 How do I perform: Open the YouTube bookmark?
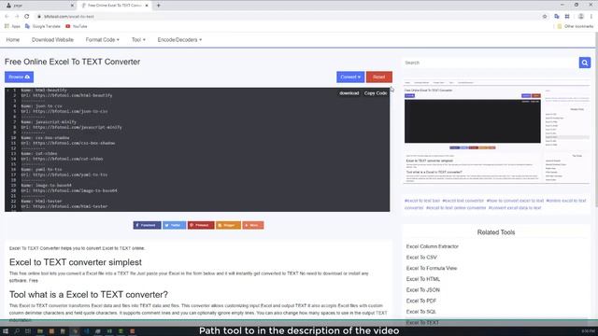[77, 26]
